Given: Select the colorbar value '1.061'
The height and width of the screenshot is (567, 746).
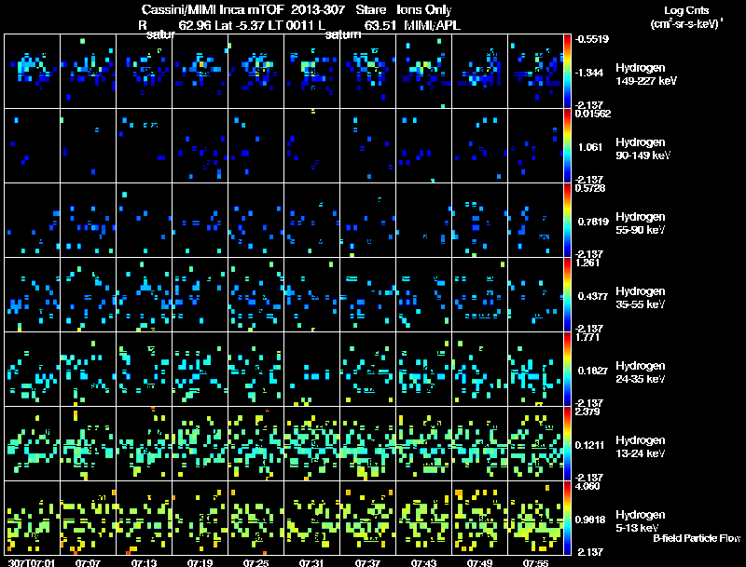Looking at the screenshot, I should [x=591, y=147].
